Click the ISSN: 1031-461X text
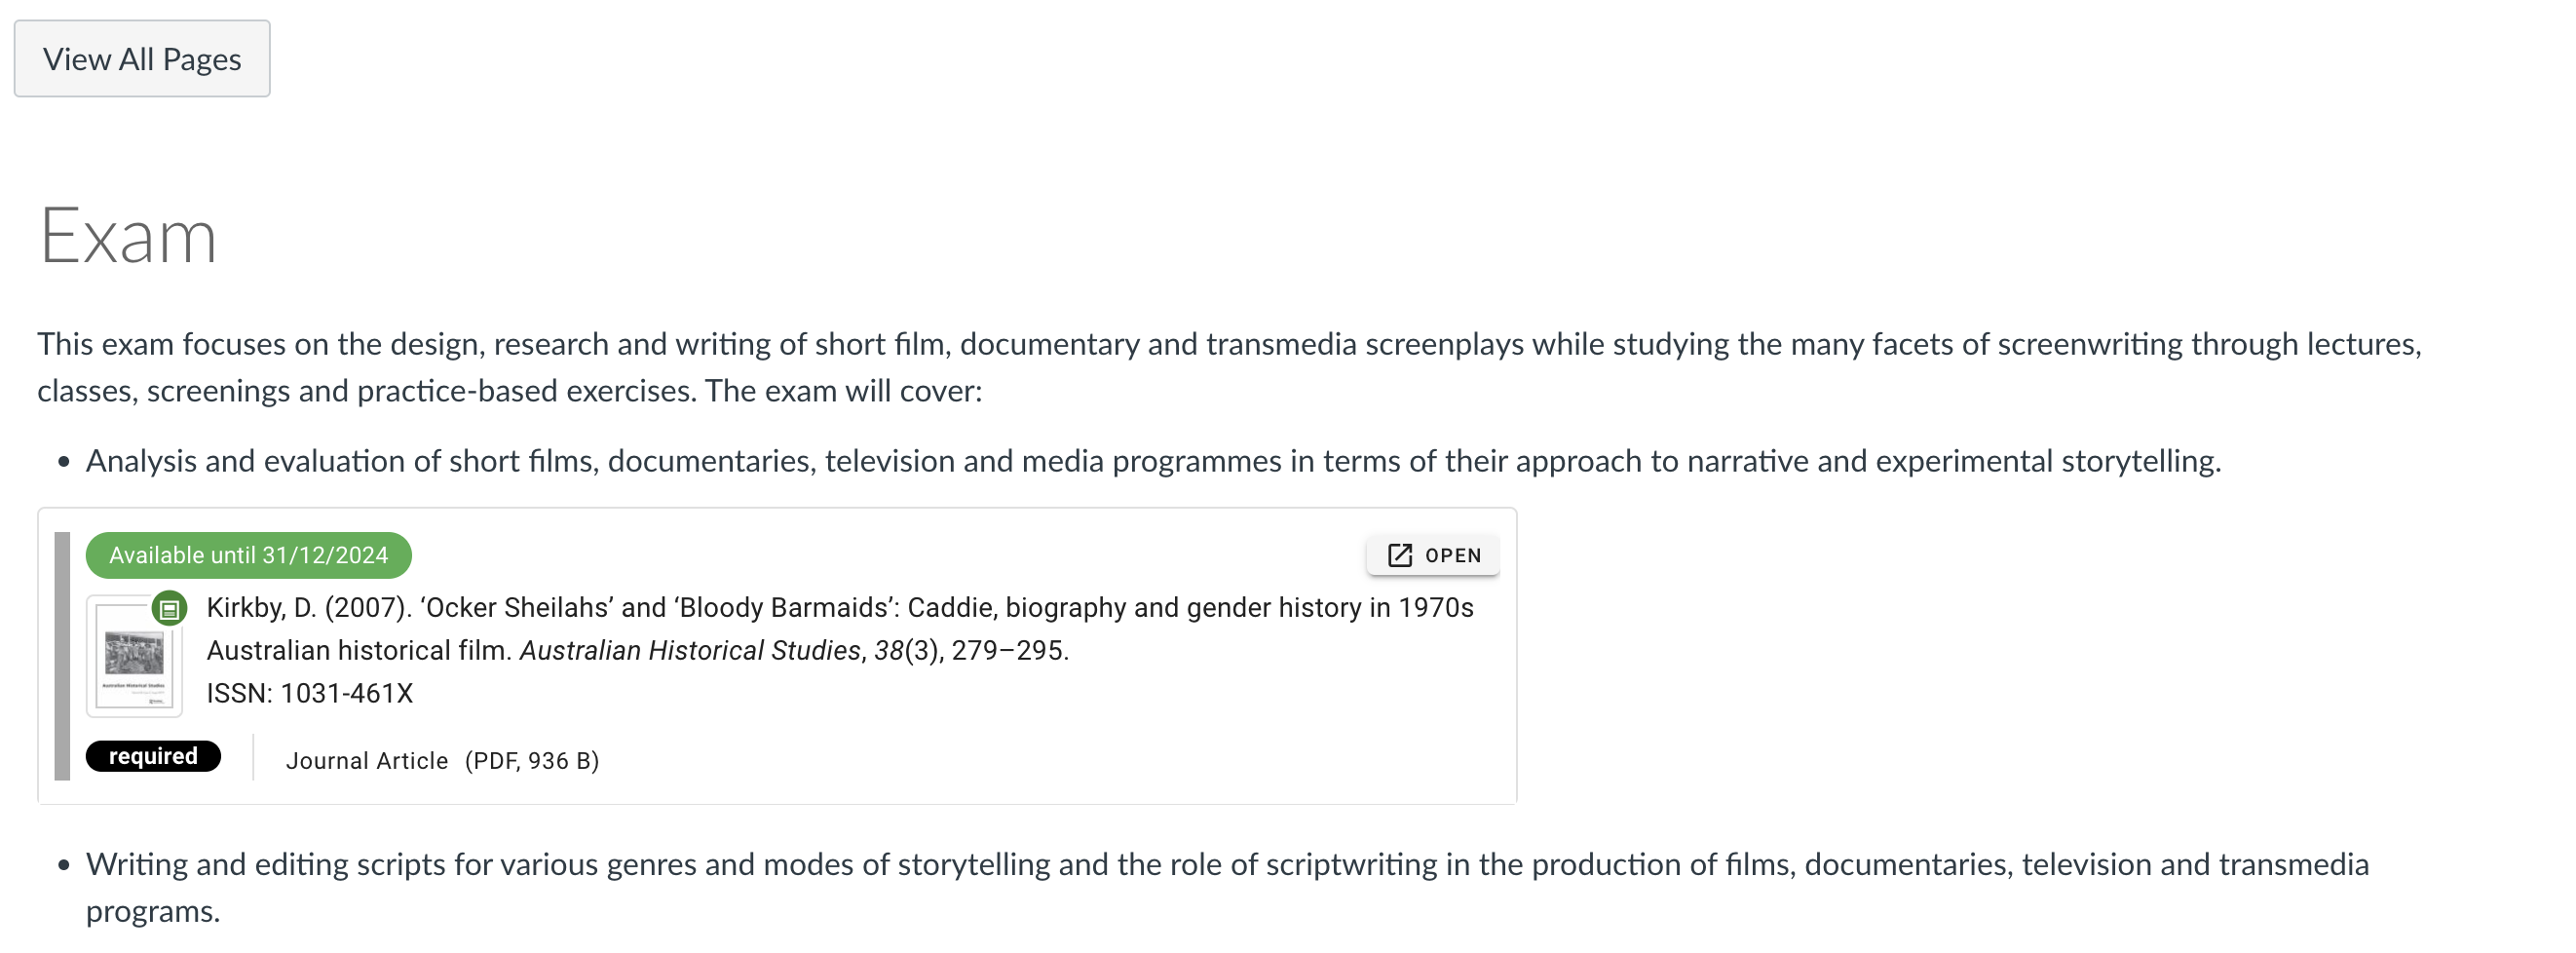The image size is (2576, 953). [x=309, y=694]
